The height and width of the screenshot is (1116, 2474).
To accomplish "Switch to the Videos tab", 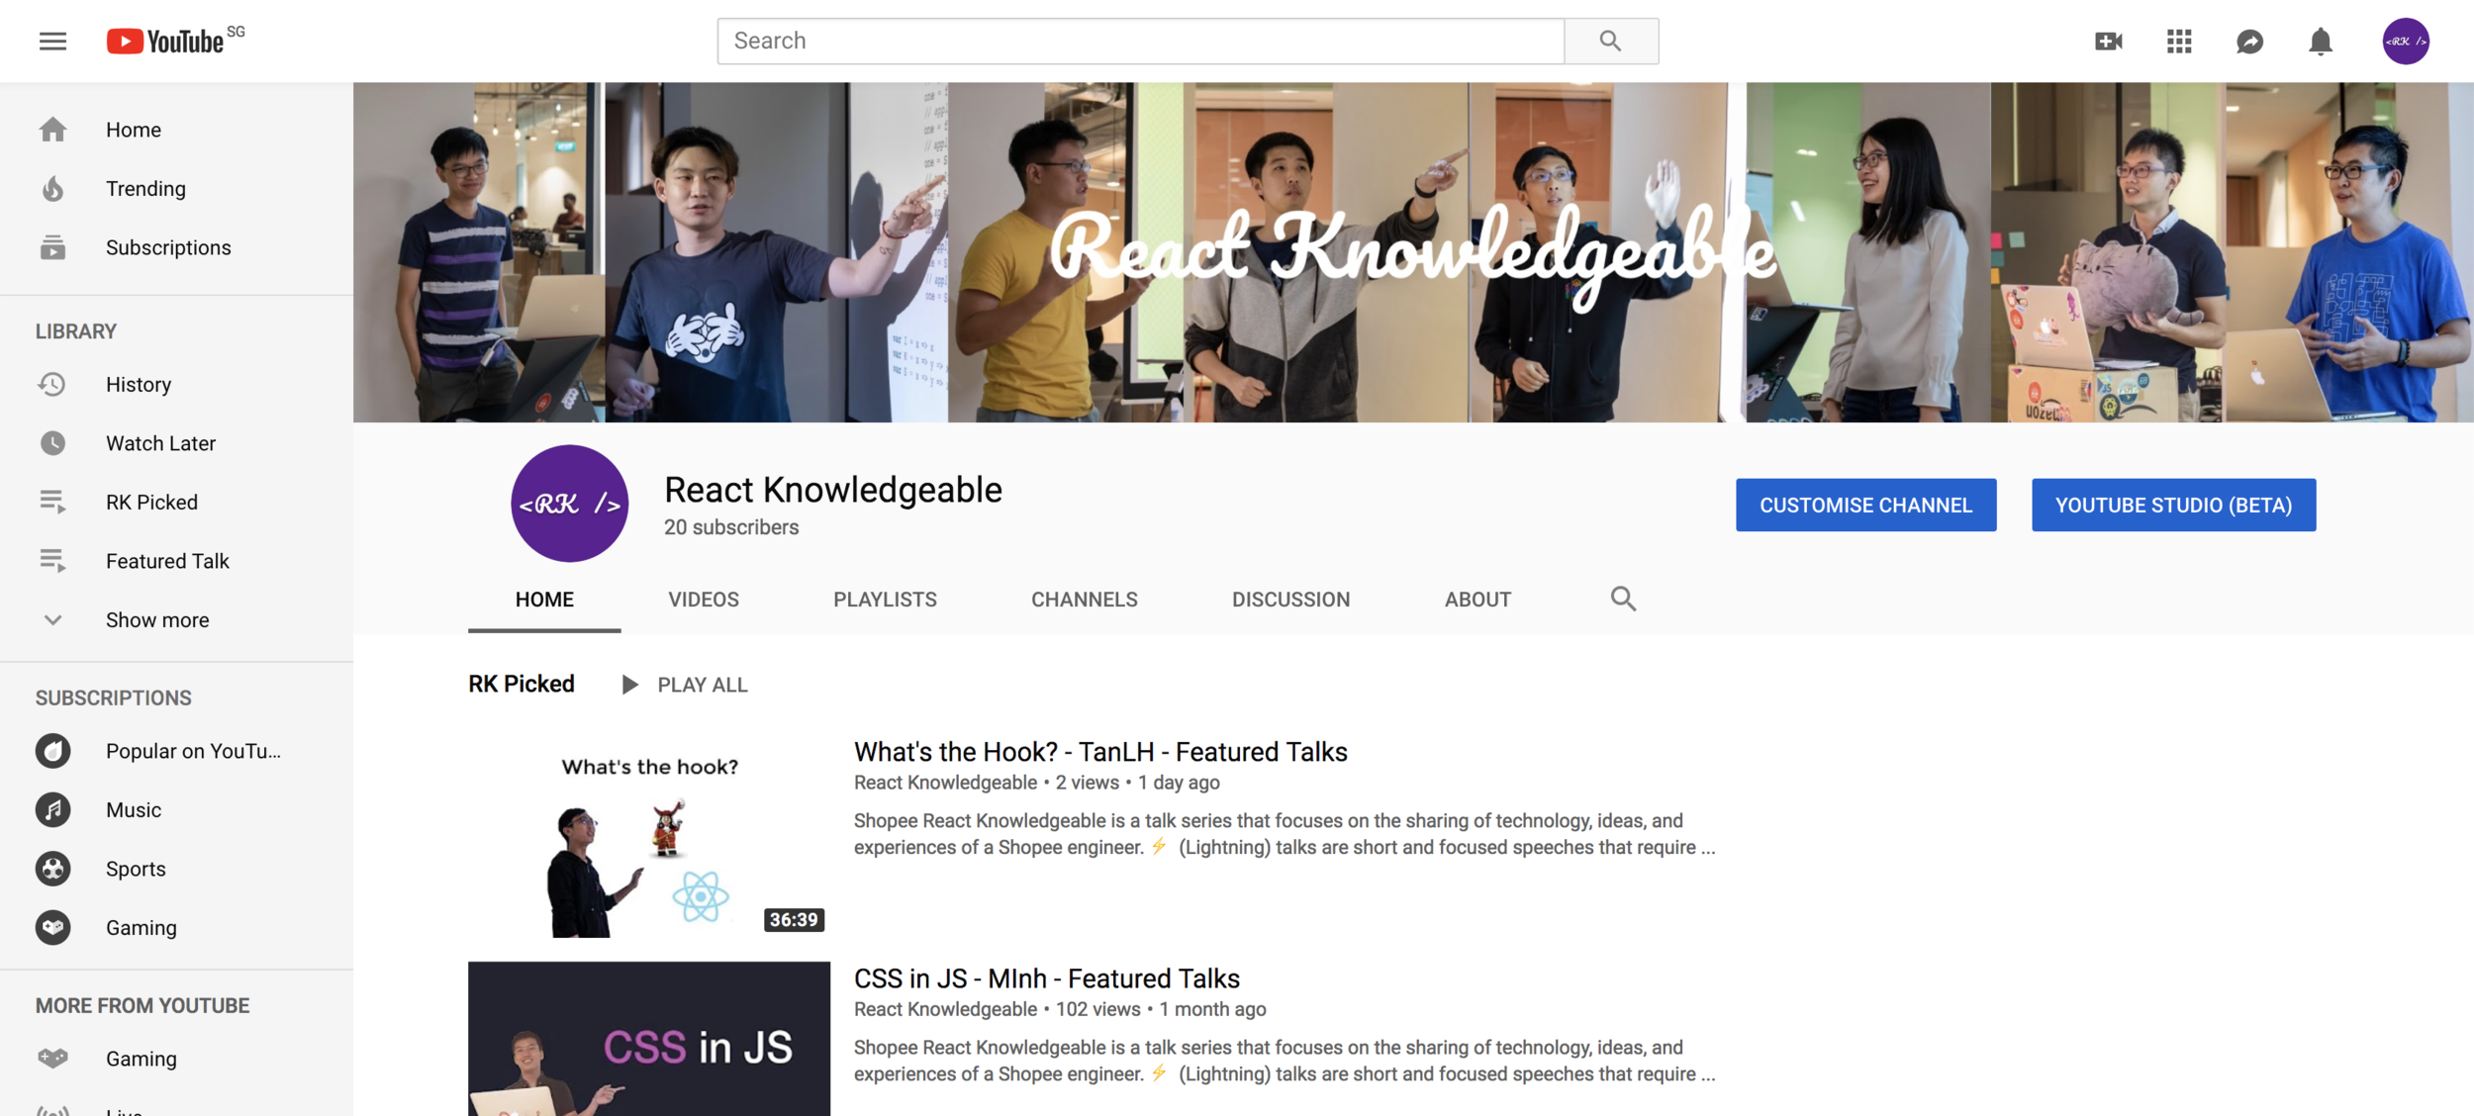I will click(703, 600).
